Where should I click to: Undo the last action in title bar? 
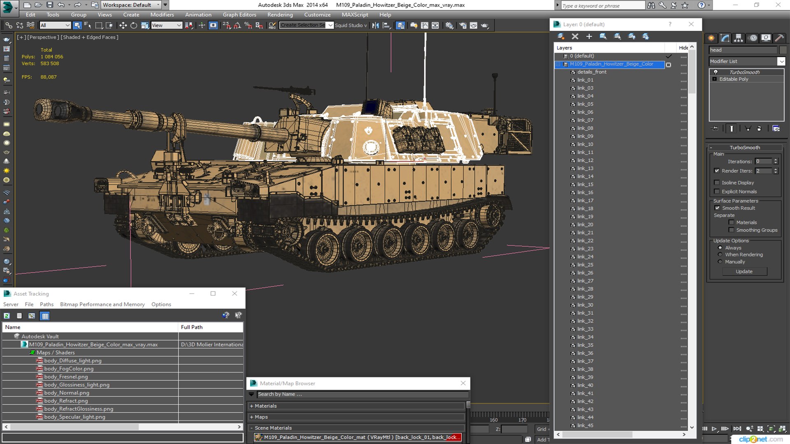61,5
